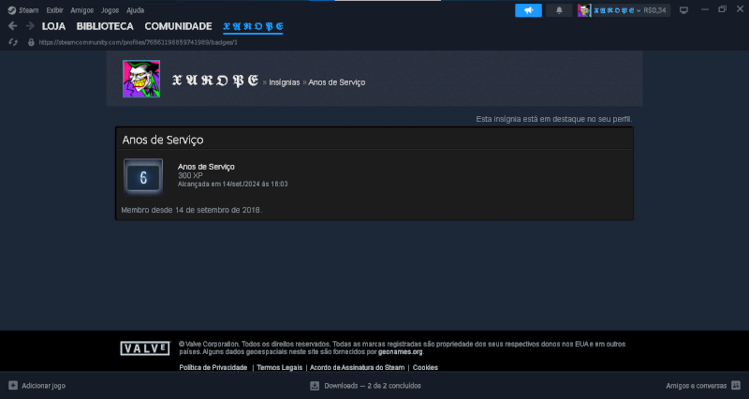Open the geonames.org link
The width and height of the screenshot is (749, 399).
point(401,351)
